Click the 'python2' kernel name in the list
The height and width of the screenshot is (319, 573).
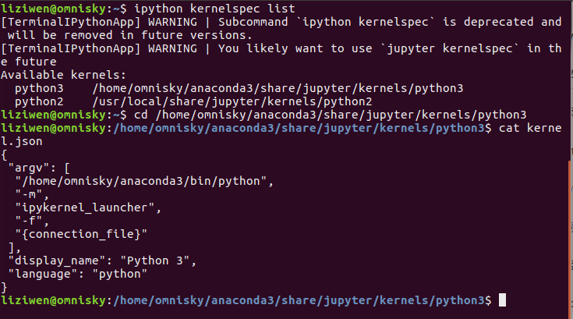pyautogui.click(x=39, y=101)
